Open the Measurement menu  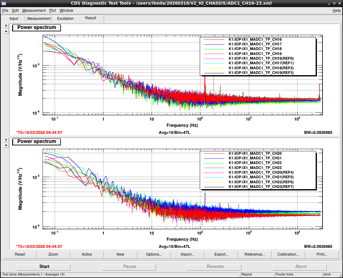tap(34, 11)
